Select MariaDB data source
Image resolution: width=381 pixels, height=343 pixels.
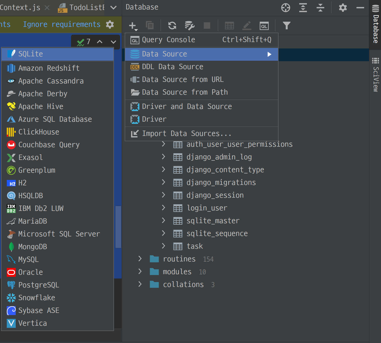click(57, 221)
